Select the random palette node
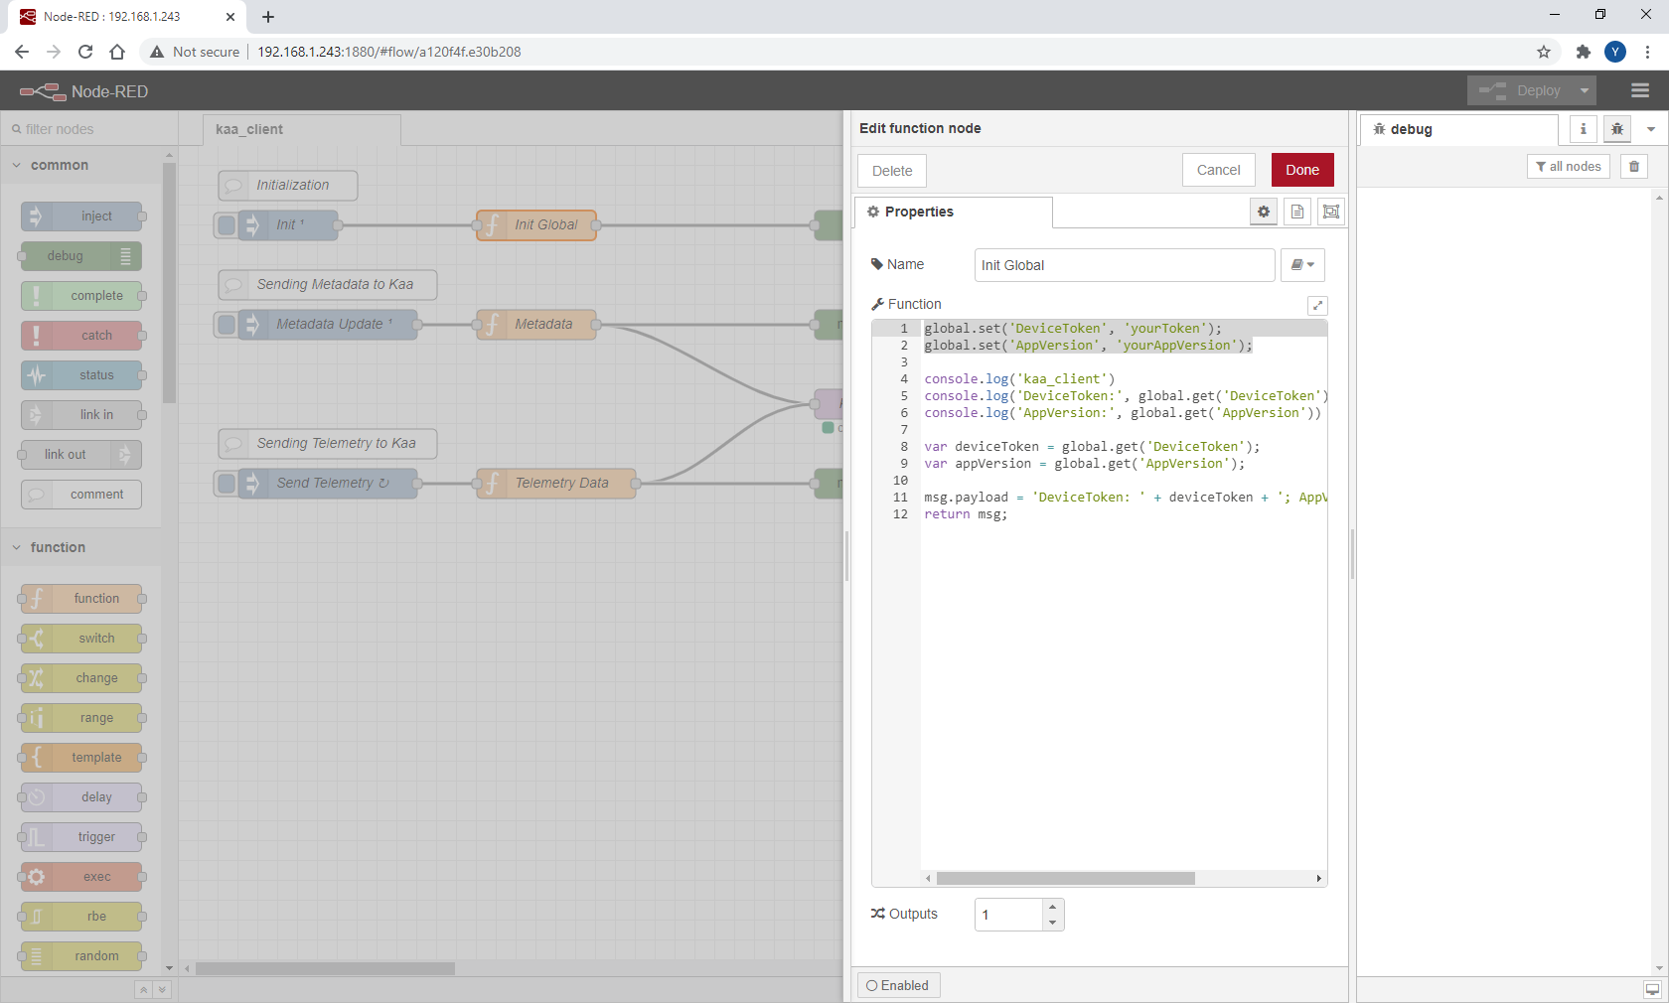 coord(81,956)
